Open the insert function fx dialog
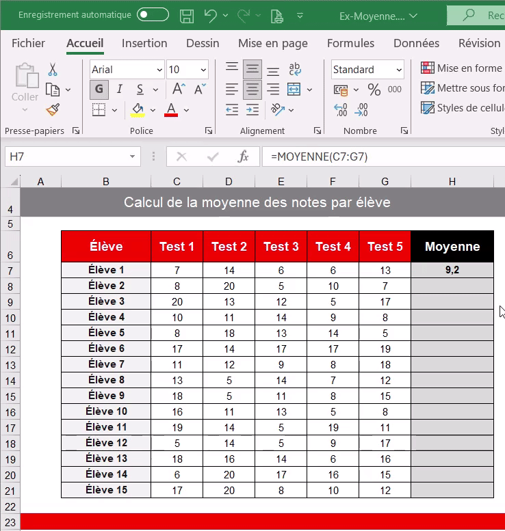 coord(243,156)
